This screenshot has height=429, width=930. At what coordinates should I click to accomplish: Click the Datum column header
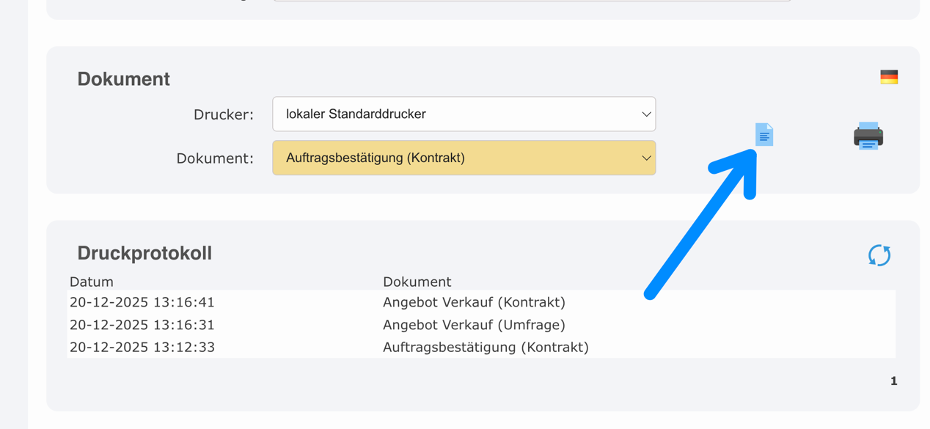pos(91,282)
